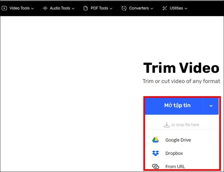Choose Dropbox as file source
Image resolution: width=224 pixels, height=172 pixels.
(174, 153)
